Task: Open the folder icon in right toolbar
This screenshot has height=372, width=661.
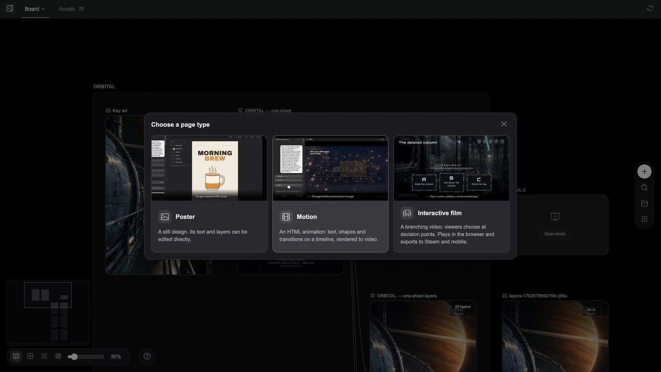Action: 644,203
